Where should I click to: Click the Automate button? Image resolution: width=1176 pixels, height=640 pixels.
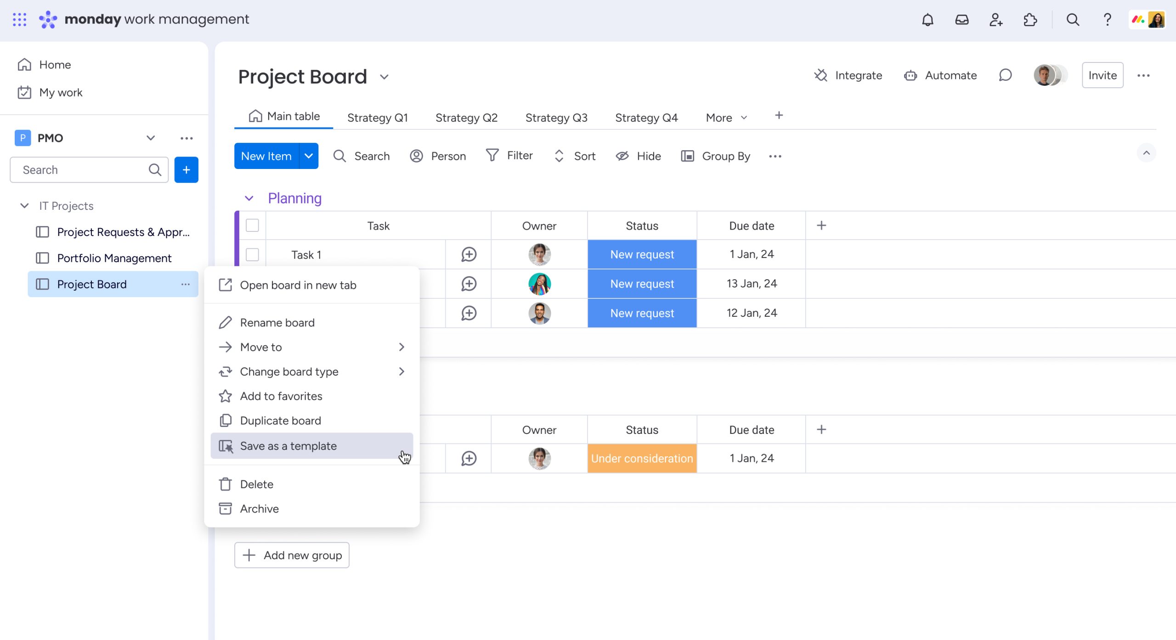click(940, 75)
